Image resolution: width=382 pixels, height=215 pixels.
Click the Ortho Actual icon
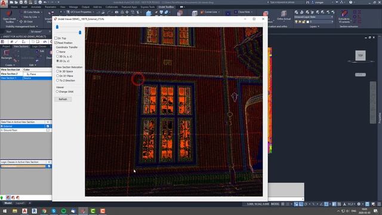coord(284,13)
